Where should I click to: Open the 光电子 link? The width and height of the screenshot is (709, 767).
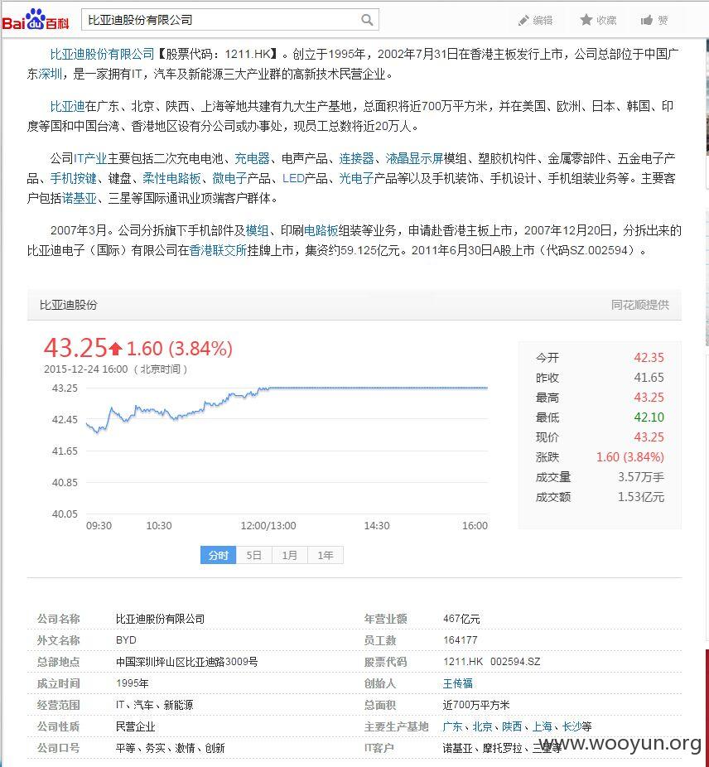(356, 179)
